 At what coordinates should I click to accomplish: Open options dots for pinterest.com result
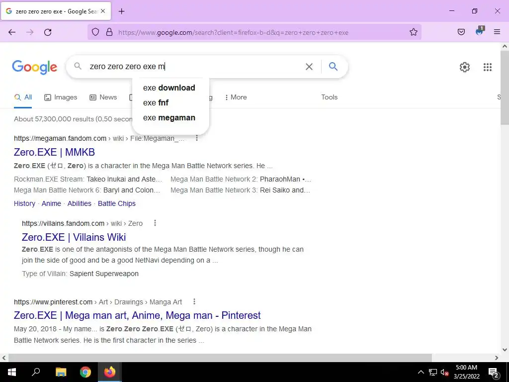tap(194, 302)
